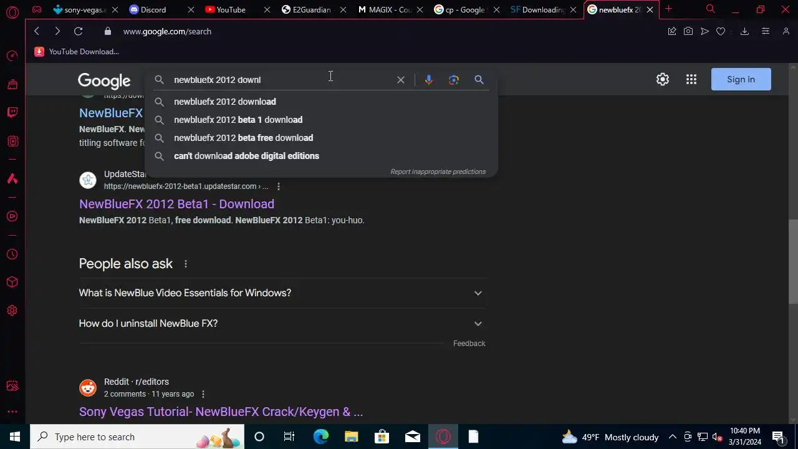Open the Opera GX main menu logo

click(12, 11)
